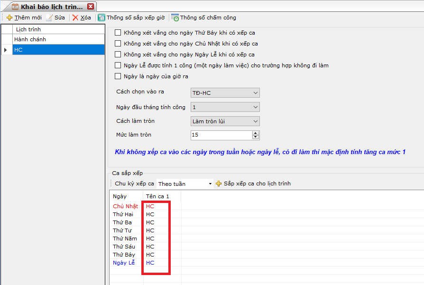Expand the Chu kỳ xếp ca dropdown
The image size is (424, 285).
pyautogui.click(x=210, y=184)
